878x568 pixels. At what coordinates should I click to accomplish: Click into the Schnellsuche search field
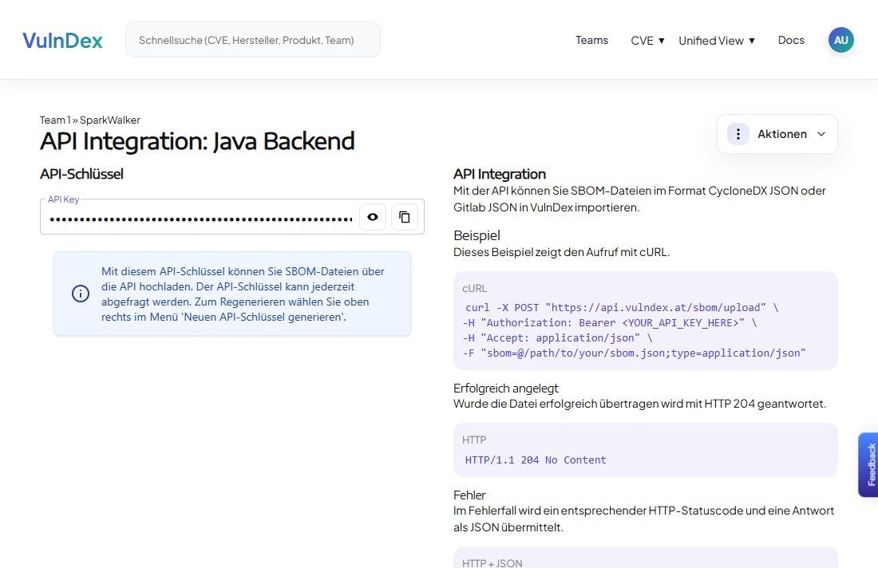(252, 39)
